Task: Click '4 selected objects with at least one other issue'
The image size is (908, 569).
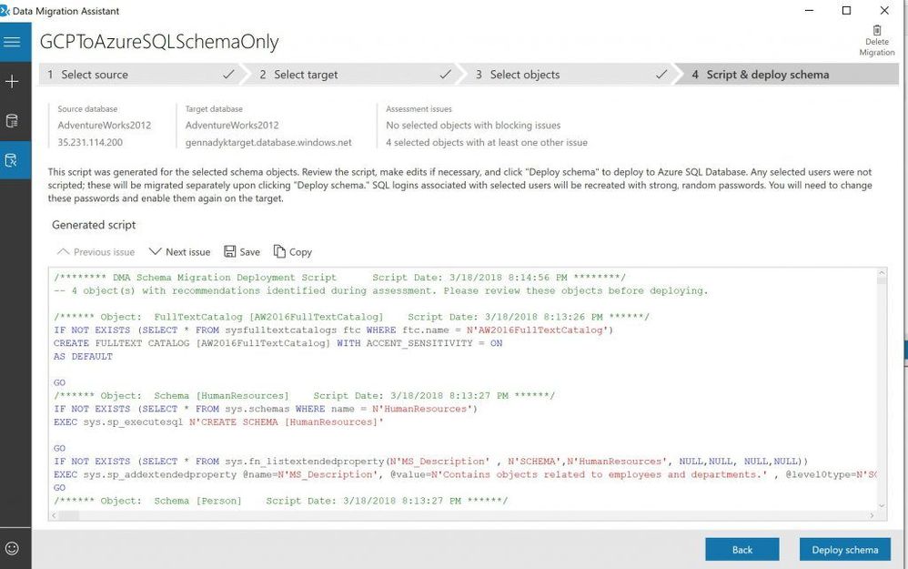Action: [487, 142]
